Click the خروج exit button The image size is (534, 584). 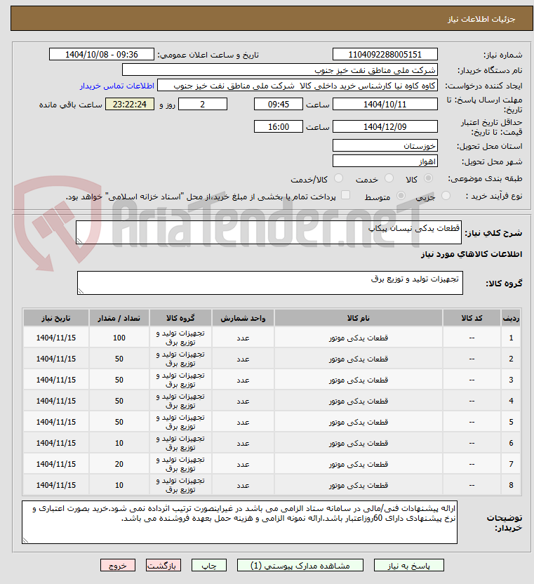tap(118, 565)
